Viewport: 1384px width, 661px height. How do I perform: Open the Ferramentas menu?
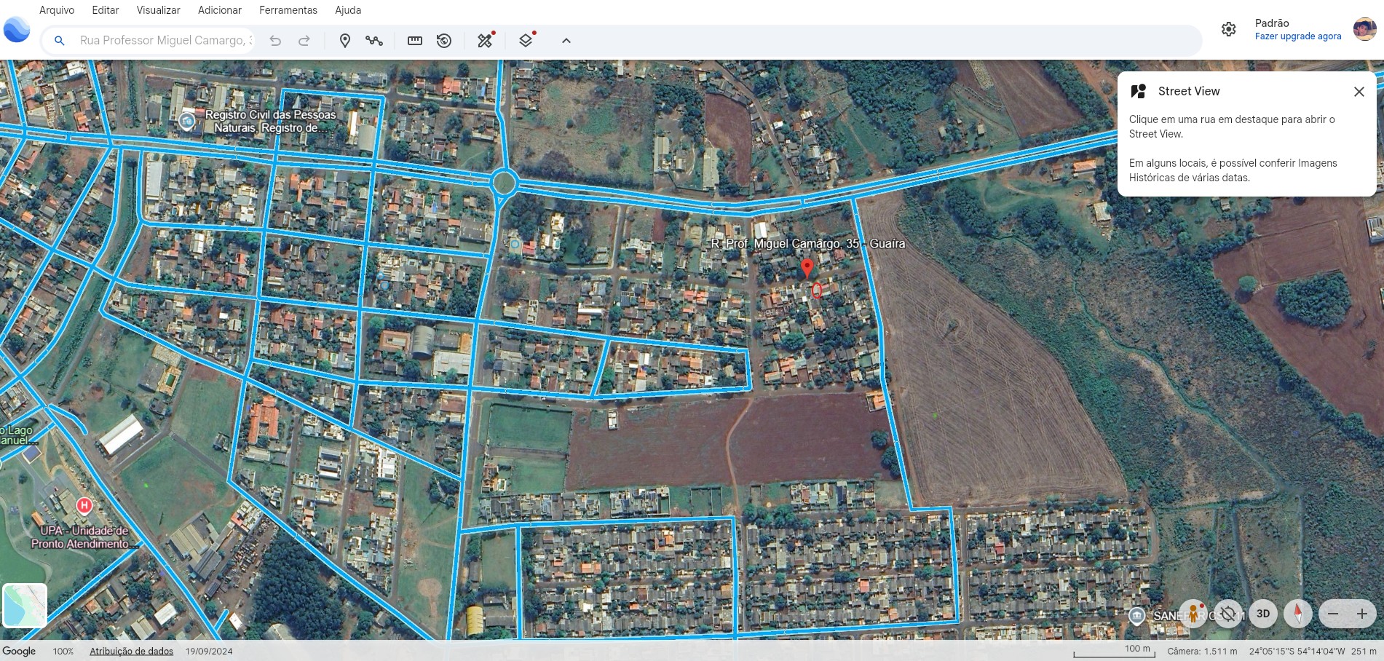pyautogui.click(x=288, y=10)
